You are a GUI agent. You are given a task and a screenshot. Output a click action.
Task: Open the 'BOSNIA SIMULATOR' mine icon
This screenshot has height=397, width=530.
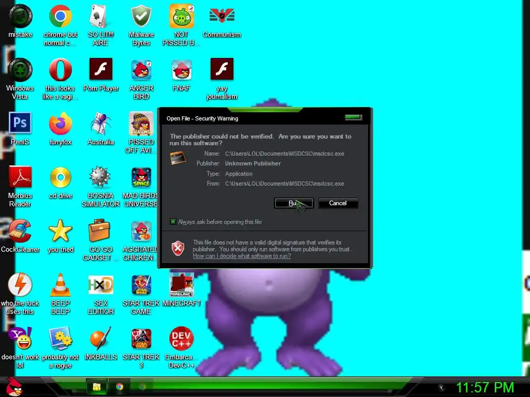click(x=100, y=177)
